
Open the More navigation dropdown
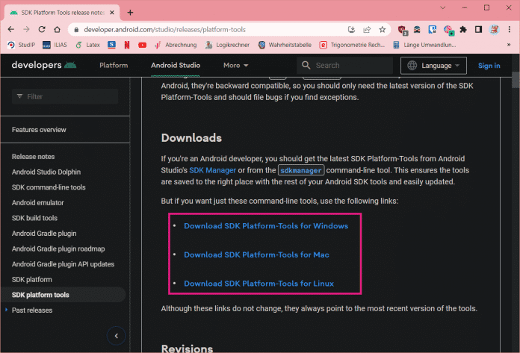click(x=235, y=65)
